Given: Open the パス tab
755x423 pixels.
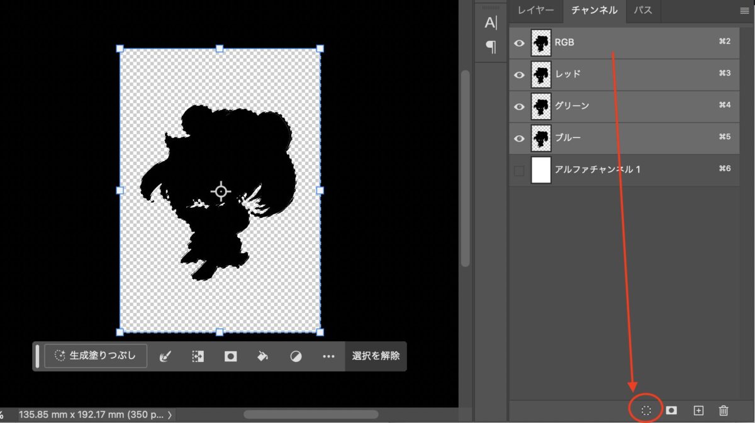Looking at the screenshot, I should pos(642,11).
